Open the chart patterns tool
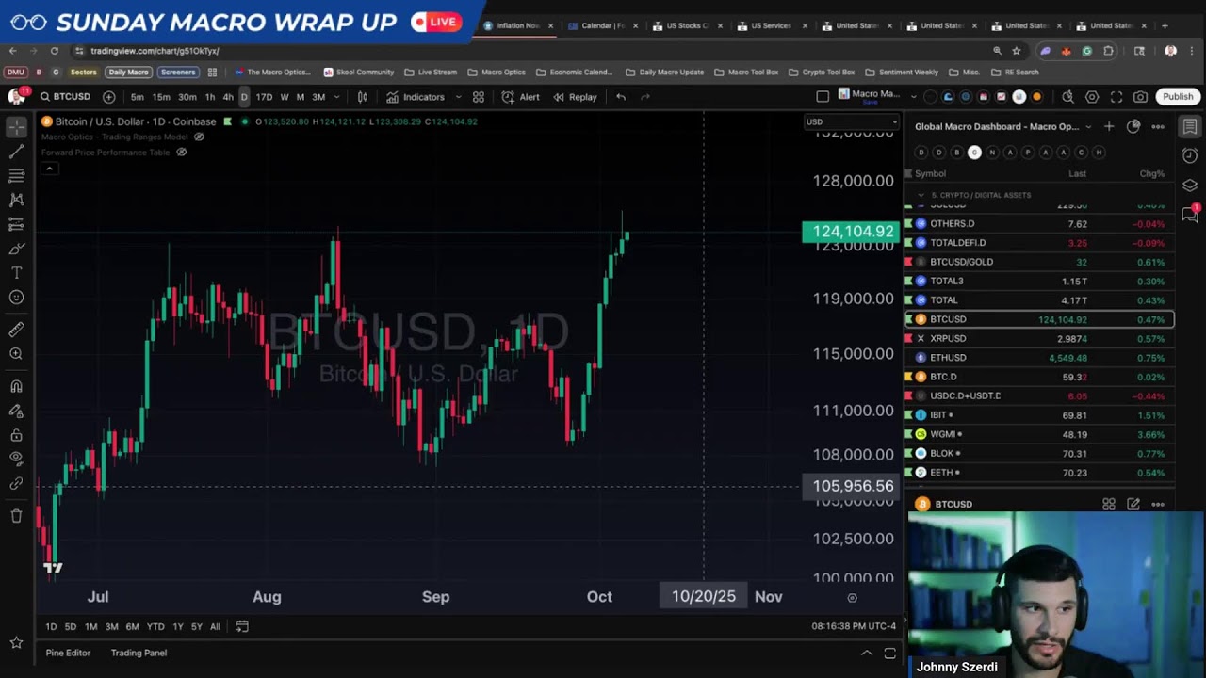Viewport: 1206px width, 678px height. point(16,200)
